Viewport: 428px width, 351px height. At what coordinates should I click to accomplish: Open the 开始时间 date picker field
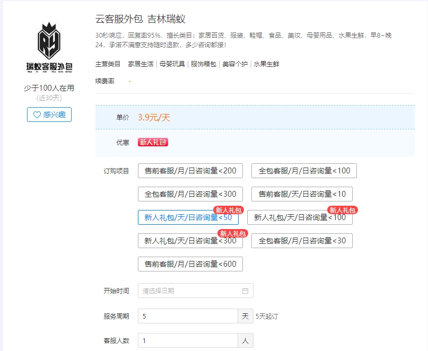click(x=196, y=291)
